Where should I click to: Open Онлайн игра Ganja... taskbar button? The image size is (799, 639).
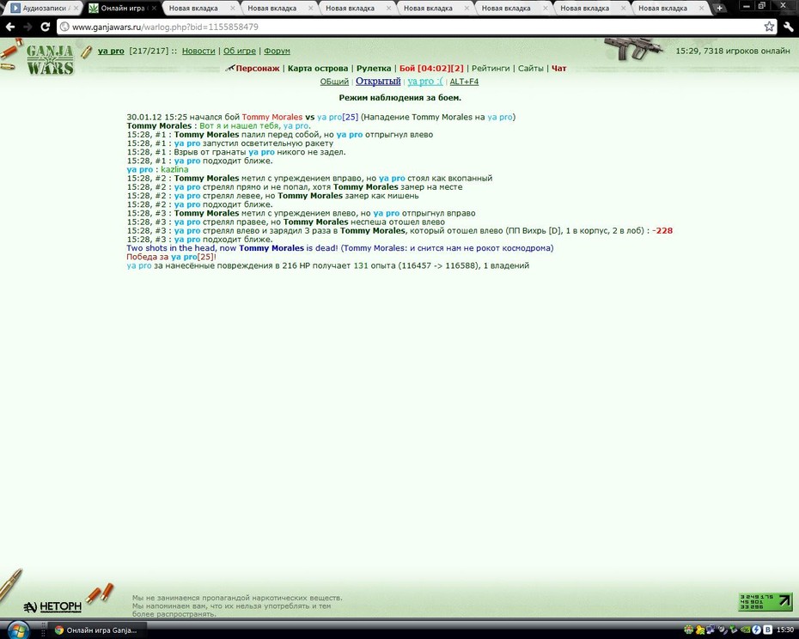click(97, 630)
